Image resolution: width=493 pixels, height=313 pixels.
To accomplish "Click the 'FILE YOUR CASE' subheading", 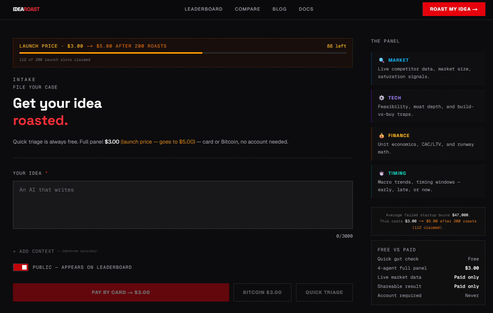I will (x=35, y=87).
